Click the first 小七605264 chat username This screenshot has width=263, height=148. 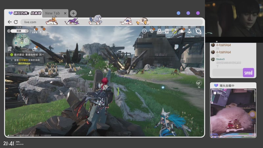pyautogui.click(x=223, y=45)
